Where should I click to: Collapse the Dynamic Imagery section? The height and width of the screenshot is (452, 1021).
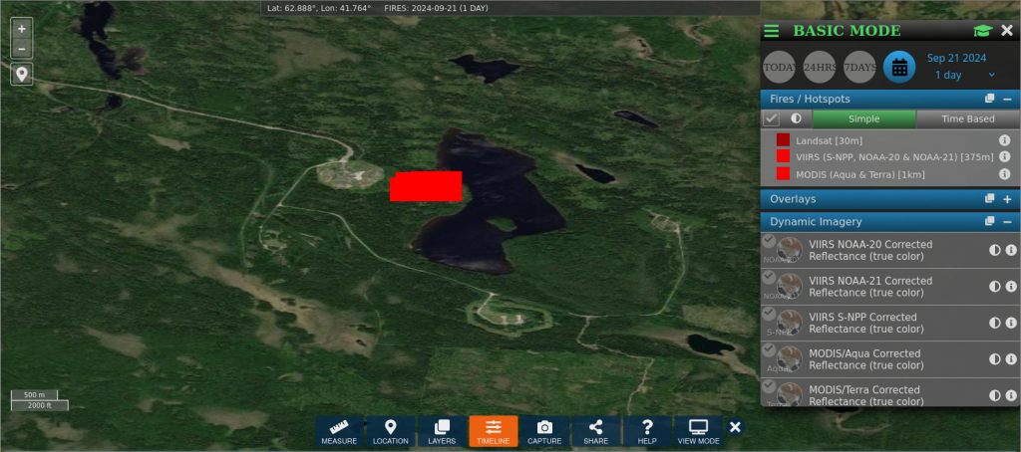pyautogui.click(x=1007, y=222)
